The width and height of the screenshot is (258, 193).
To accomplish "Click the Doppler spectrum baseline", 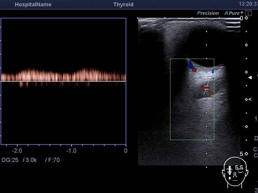I will (63, 81).
